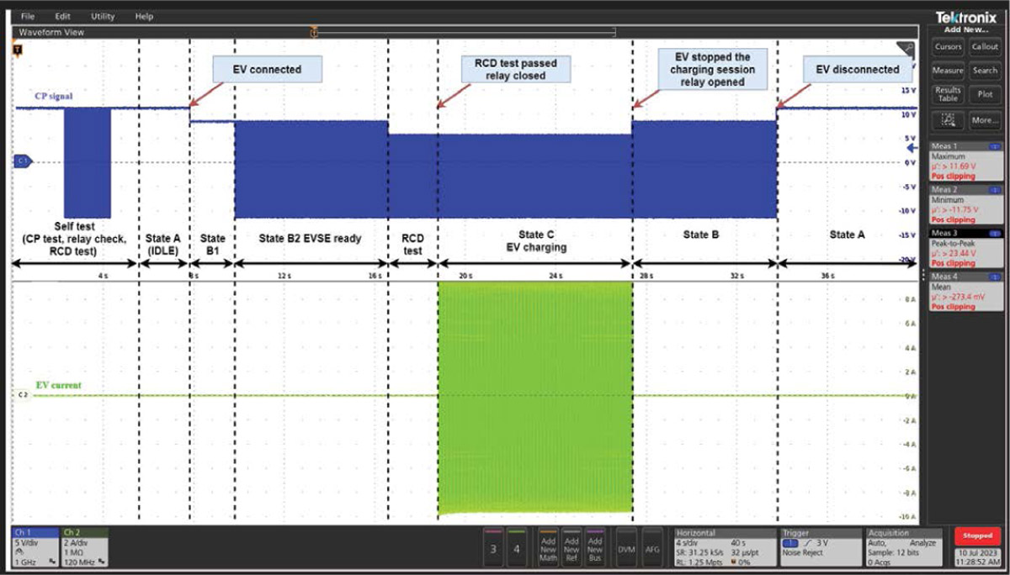Open the Utility menu

point(103,16)
